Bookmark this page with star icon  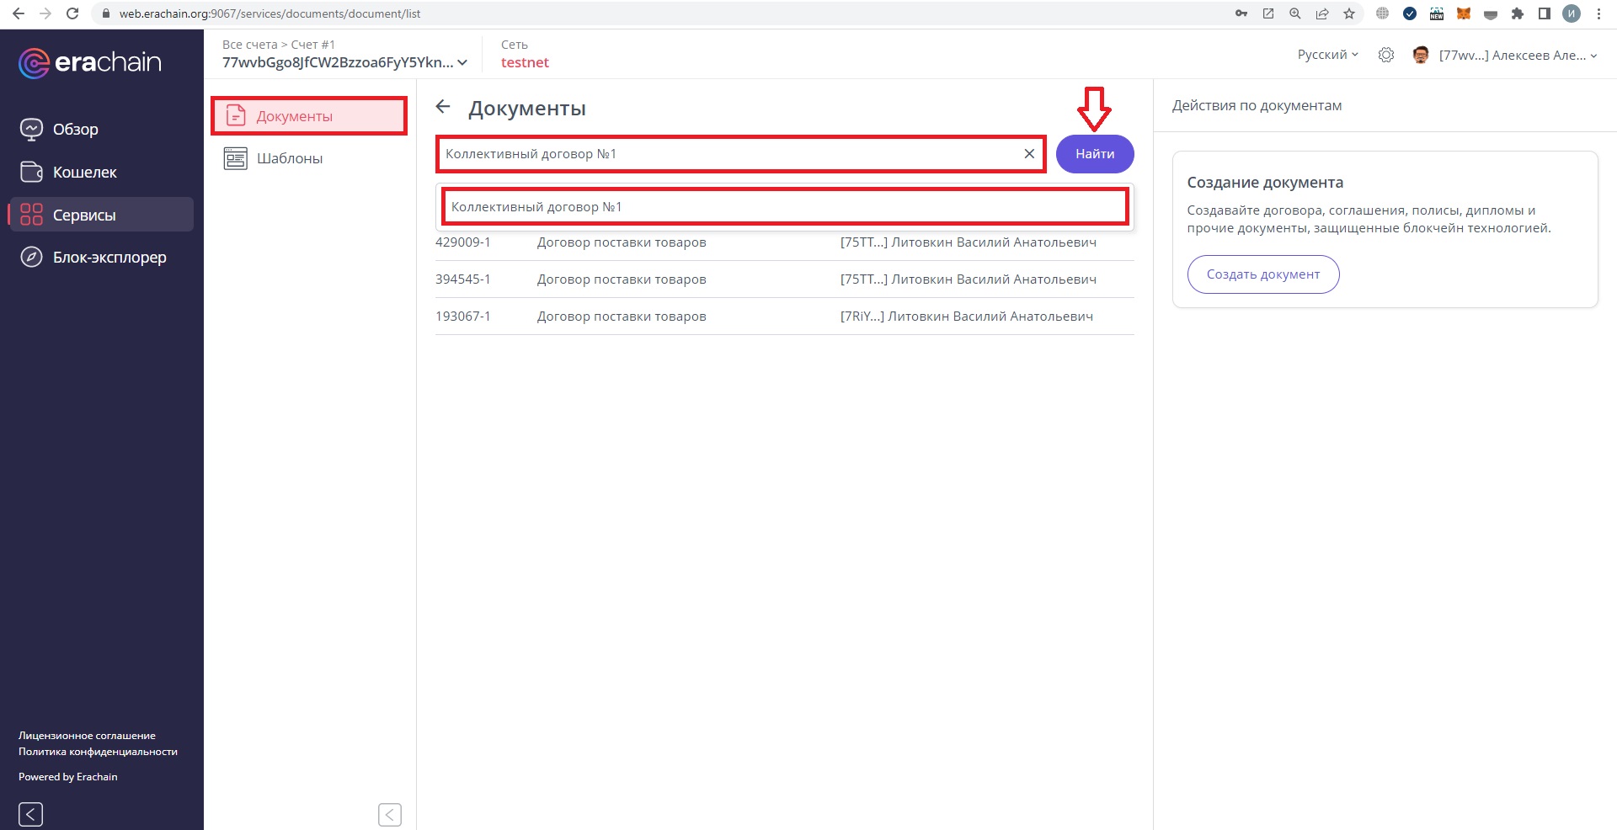pos(1349,13)
